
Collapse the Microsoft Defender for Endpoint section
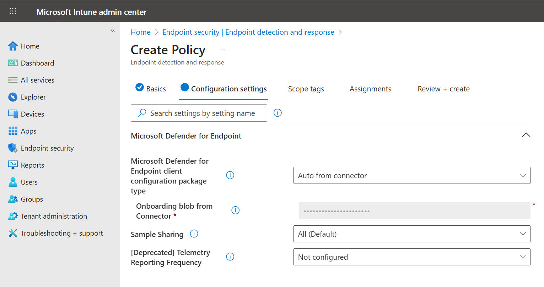pyautogui.click(x=526, y=135)
